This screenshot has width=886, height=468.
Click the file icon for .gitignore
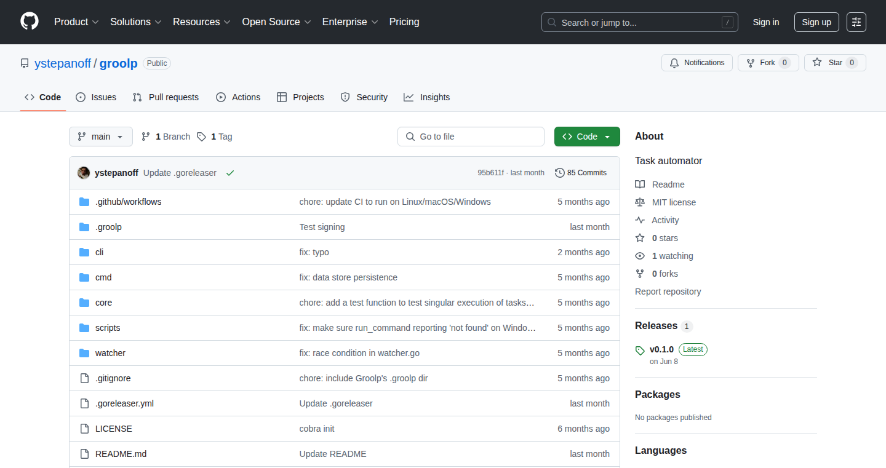click(x=84, y=378)
